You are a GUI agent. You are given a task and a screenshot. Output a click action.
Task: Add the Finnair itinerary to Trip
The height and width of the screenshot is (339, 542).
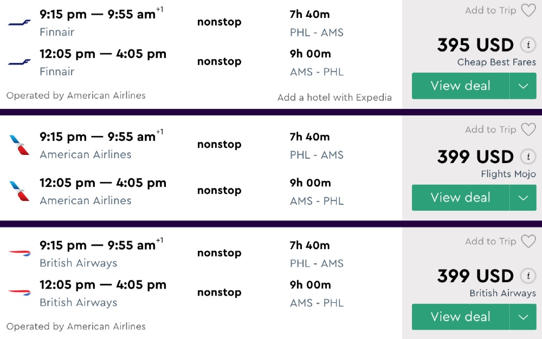click(491, 10)
